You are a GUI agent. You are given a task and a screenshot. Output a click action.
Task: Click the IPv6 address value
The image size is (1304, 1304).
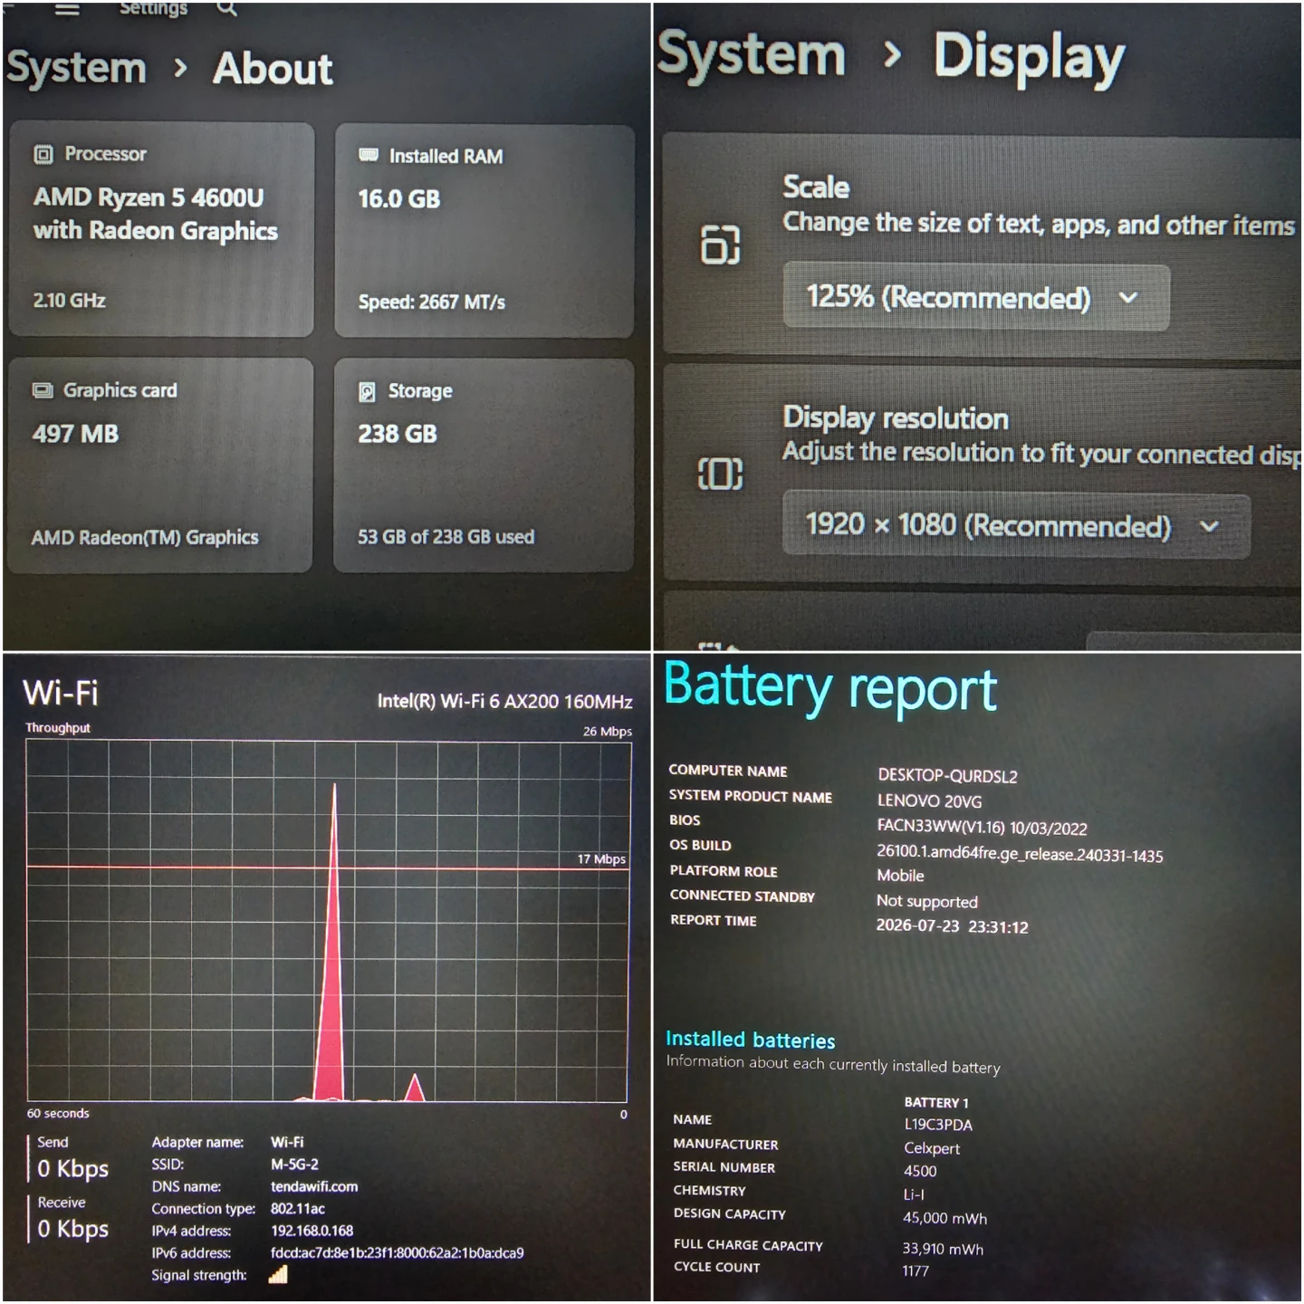point(397,1253)
